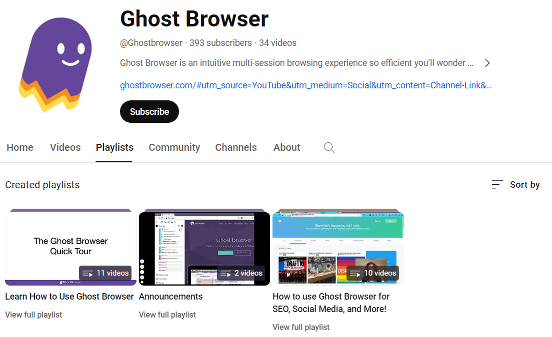Open the Sort by dropdown

[524, 184]
